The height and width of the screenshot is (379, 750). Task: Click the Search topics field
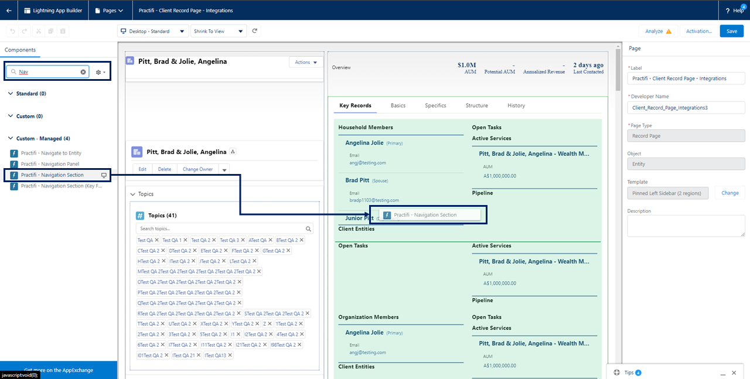(224, 229)
